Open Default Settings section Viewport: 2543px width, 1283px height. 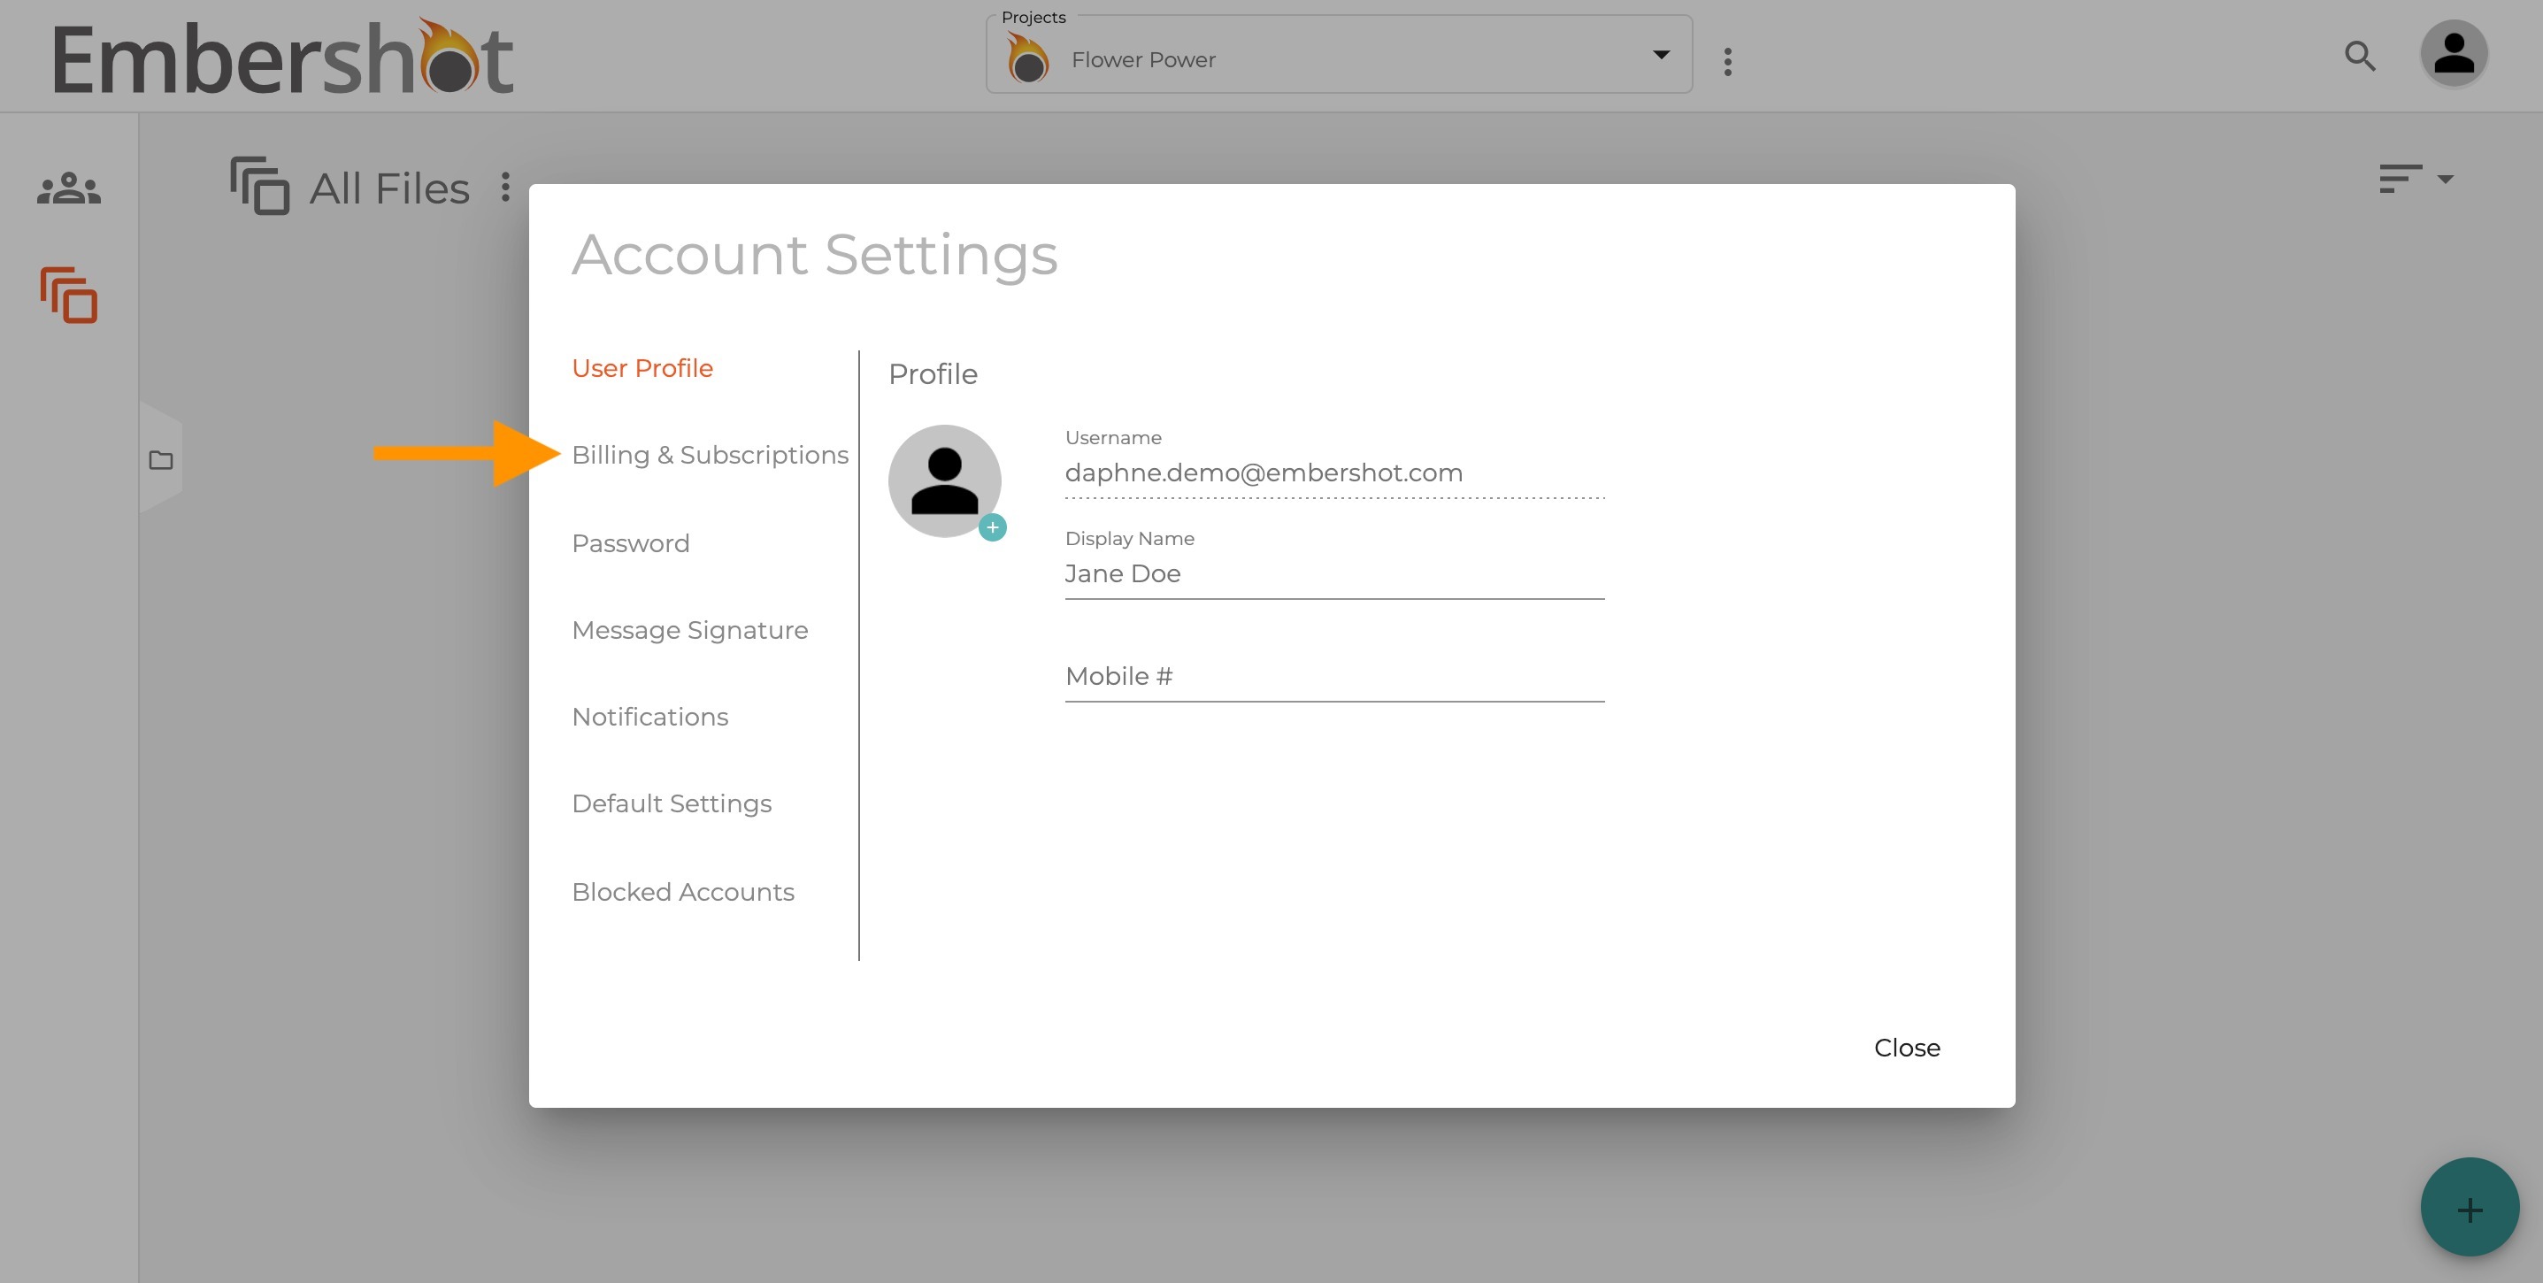coord(672,803)
